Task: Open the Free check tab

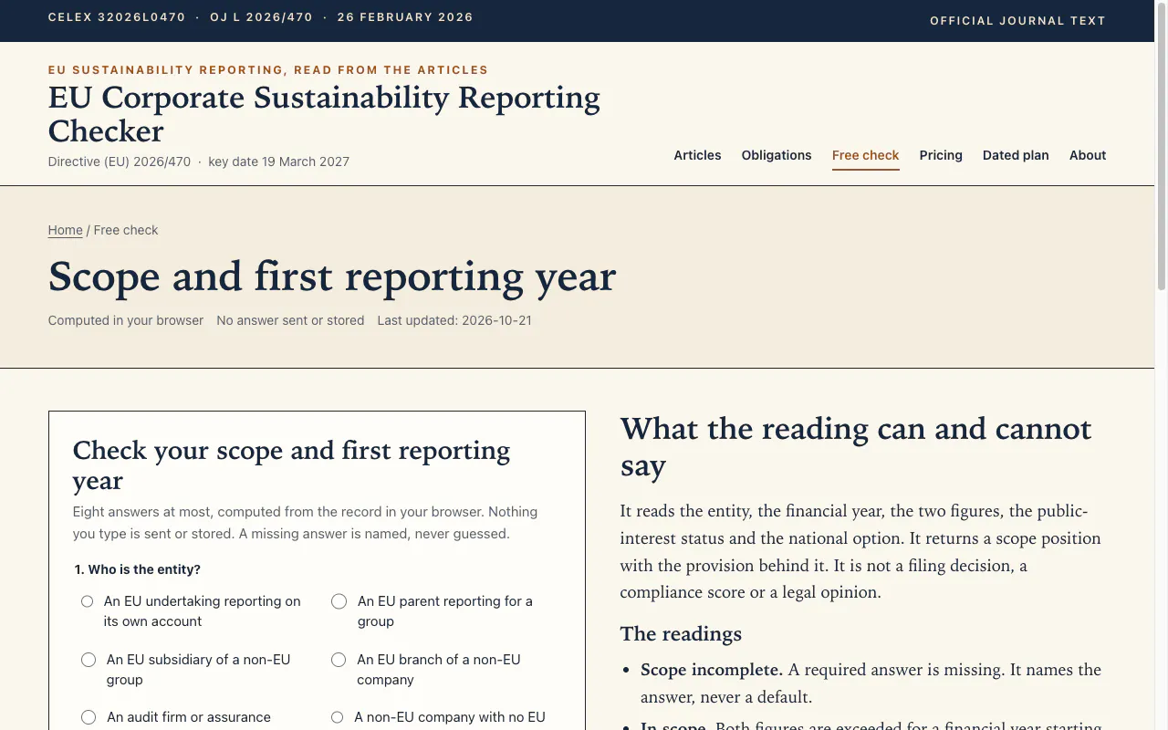Action: pyautogui.click(x=866, y=155)
